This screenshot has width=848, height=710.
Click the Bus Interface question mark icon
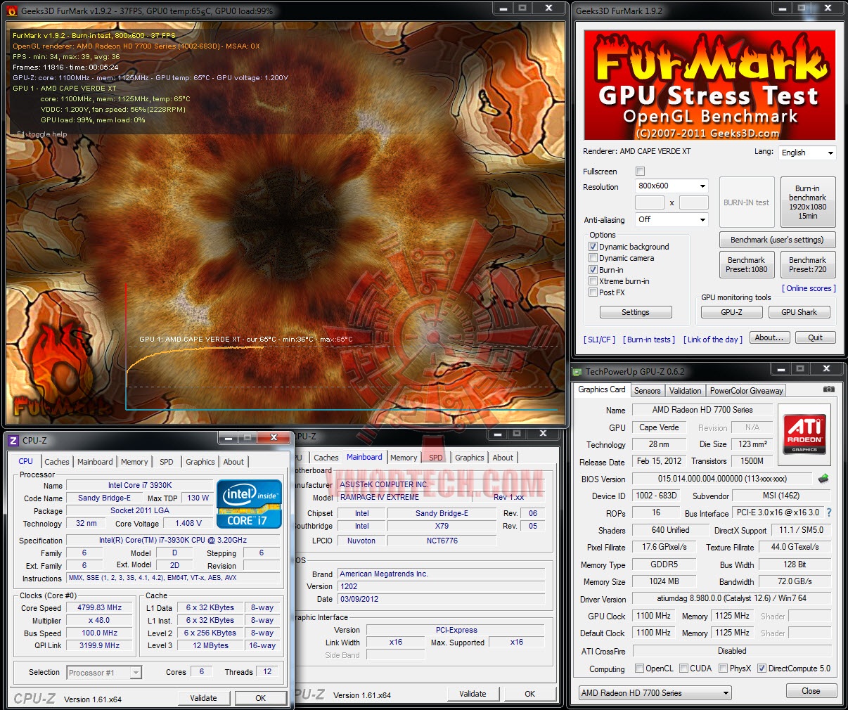[x=829, y=512]
